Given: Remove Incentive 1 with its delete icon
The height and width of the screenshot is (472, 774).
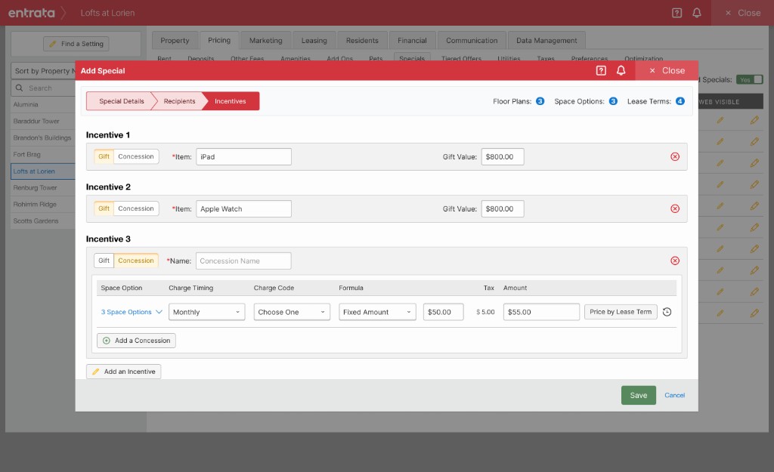Looking at the screenshot, I should [x=675, y=157].
